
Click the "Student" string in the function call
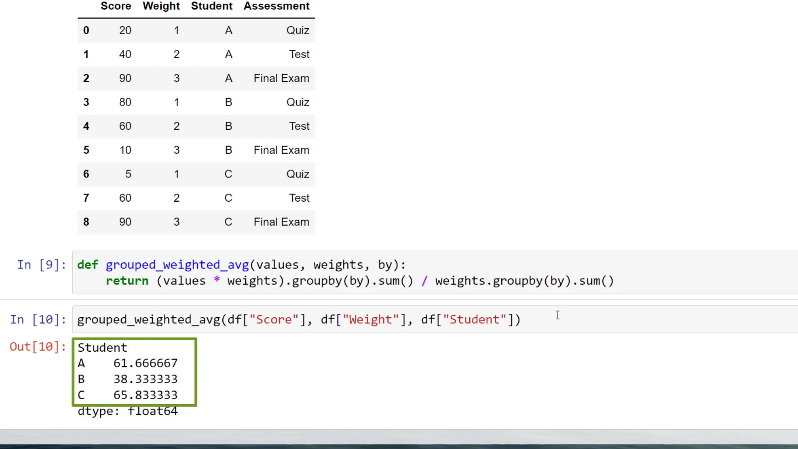click(x=475, y=319)
